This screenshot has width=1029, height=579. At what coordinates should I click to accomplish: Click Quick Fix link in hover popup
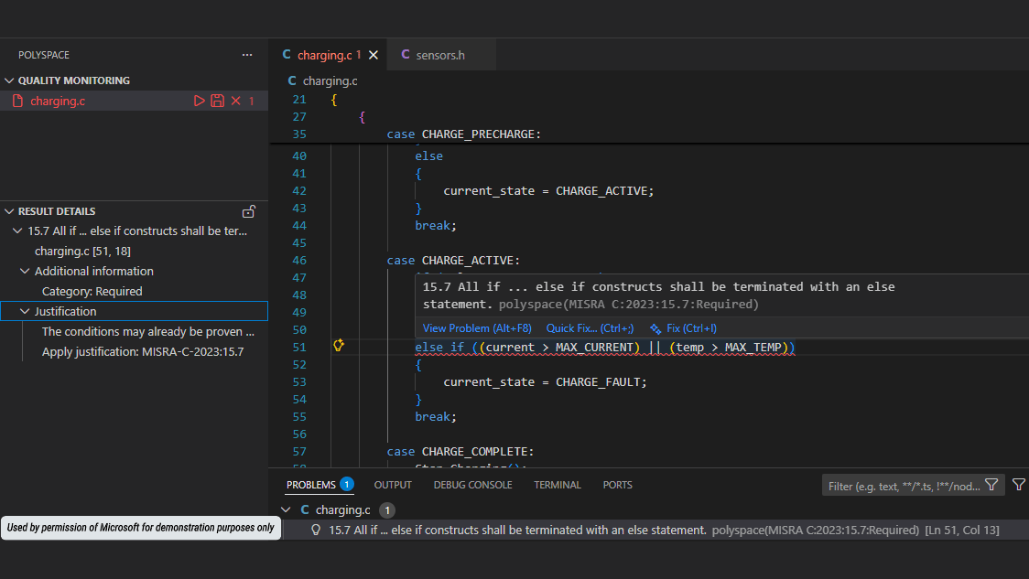590,328
